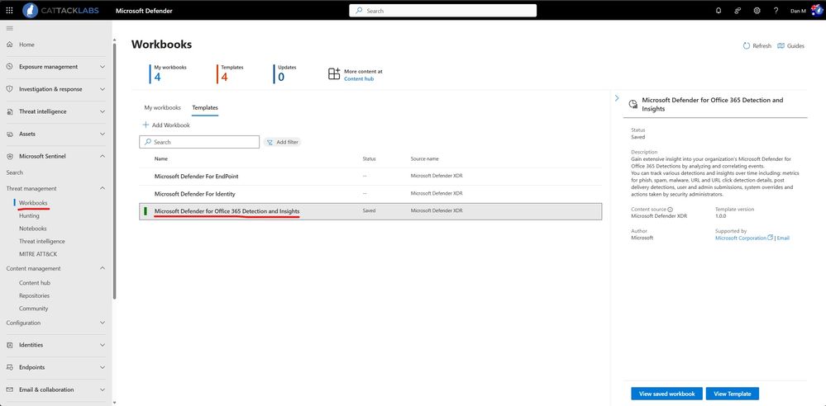Click the Microsoft Sentinel shield icon
The height and width of the screenshot is (406, 826).
(9, 156)
